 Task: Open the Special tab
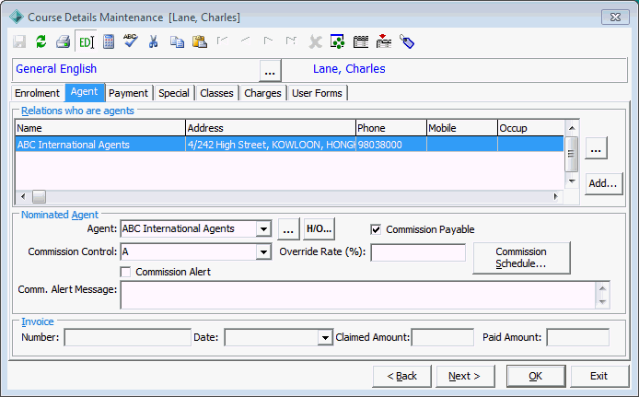[174, 93]
